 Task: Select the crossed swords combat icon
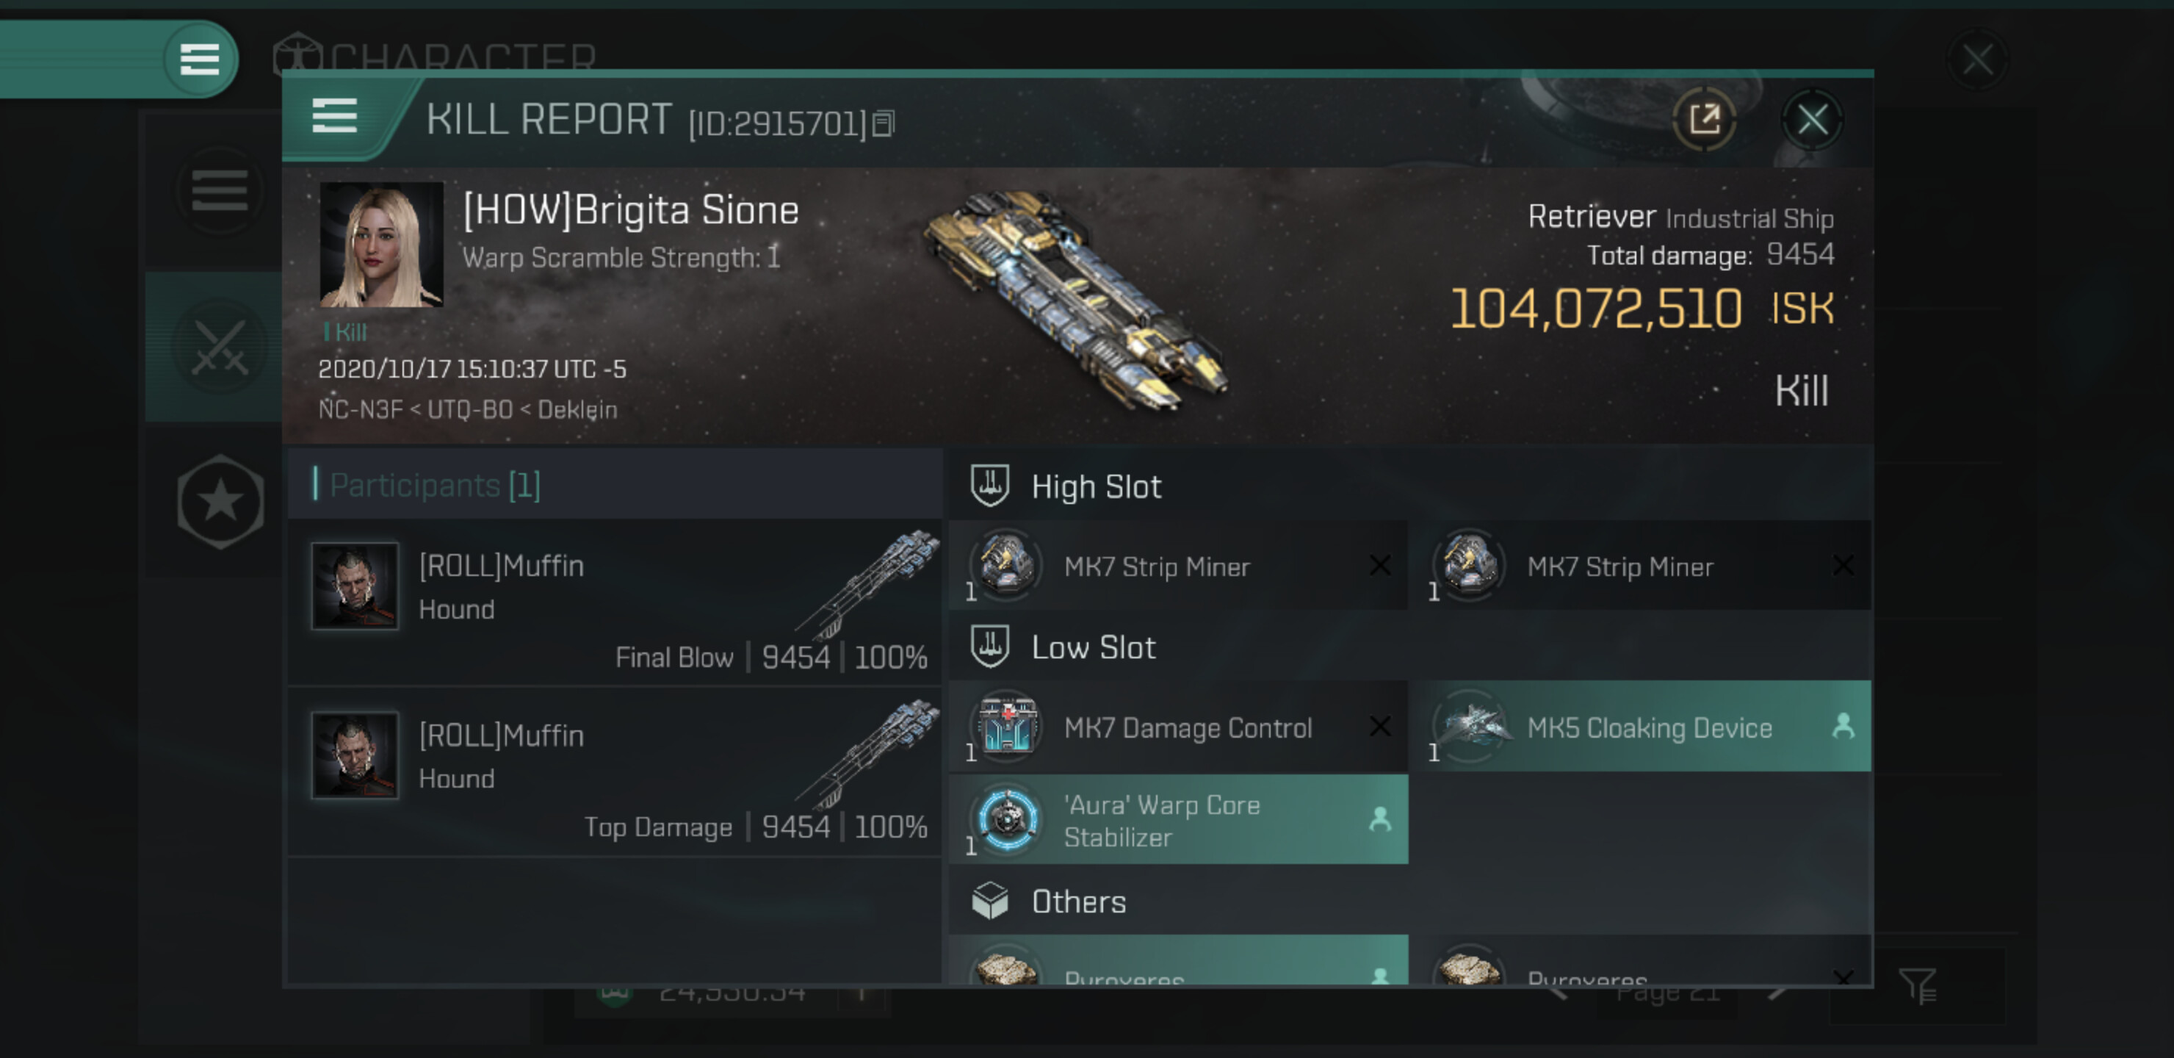(x=220, y=347)
